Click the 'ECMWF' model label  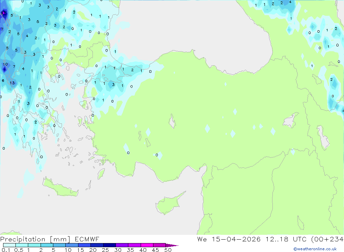pos(87,239)
